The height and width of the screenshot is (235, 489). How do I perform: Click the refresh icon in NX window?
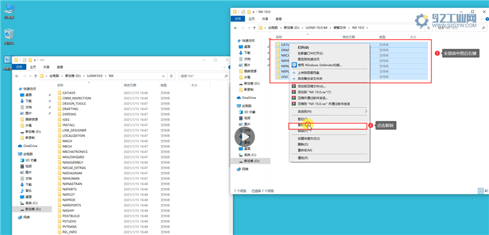point(171,76)
